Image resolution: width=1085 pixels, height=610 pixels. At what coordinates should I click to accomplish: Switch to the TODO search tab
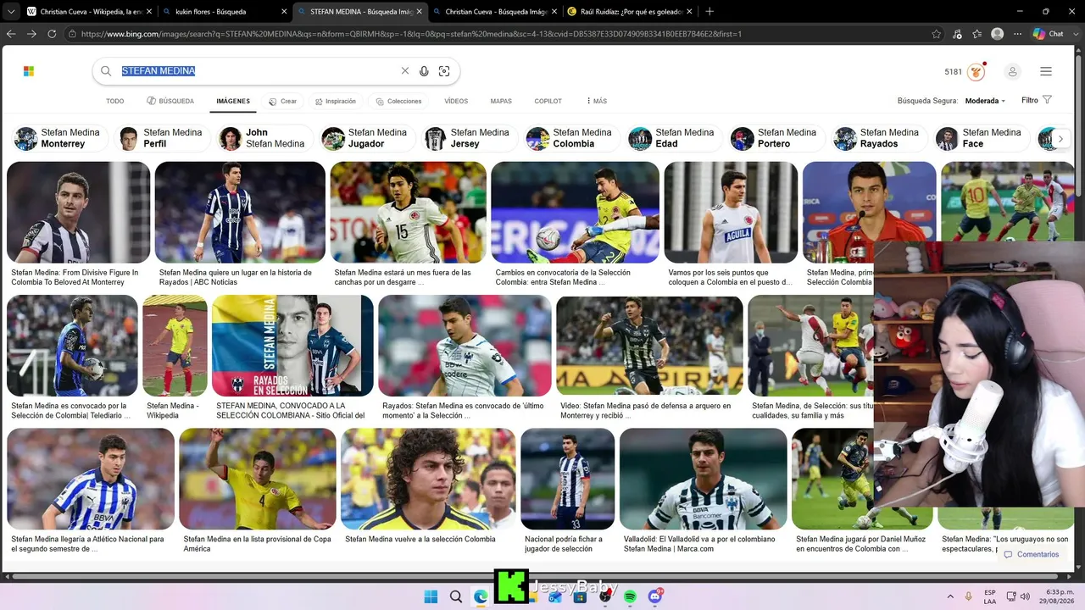pos(115,101)
